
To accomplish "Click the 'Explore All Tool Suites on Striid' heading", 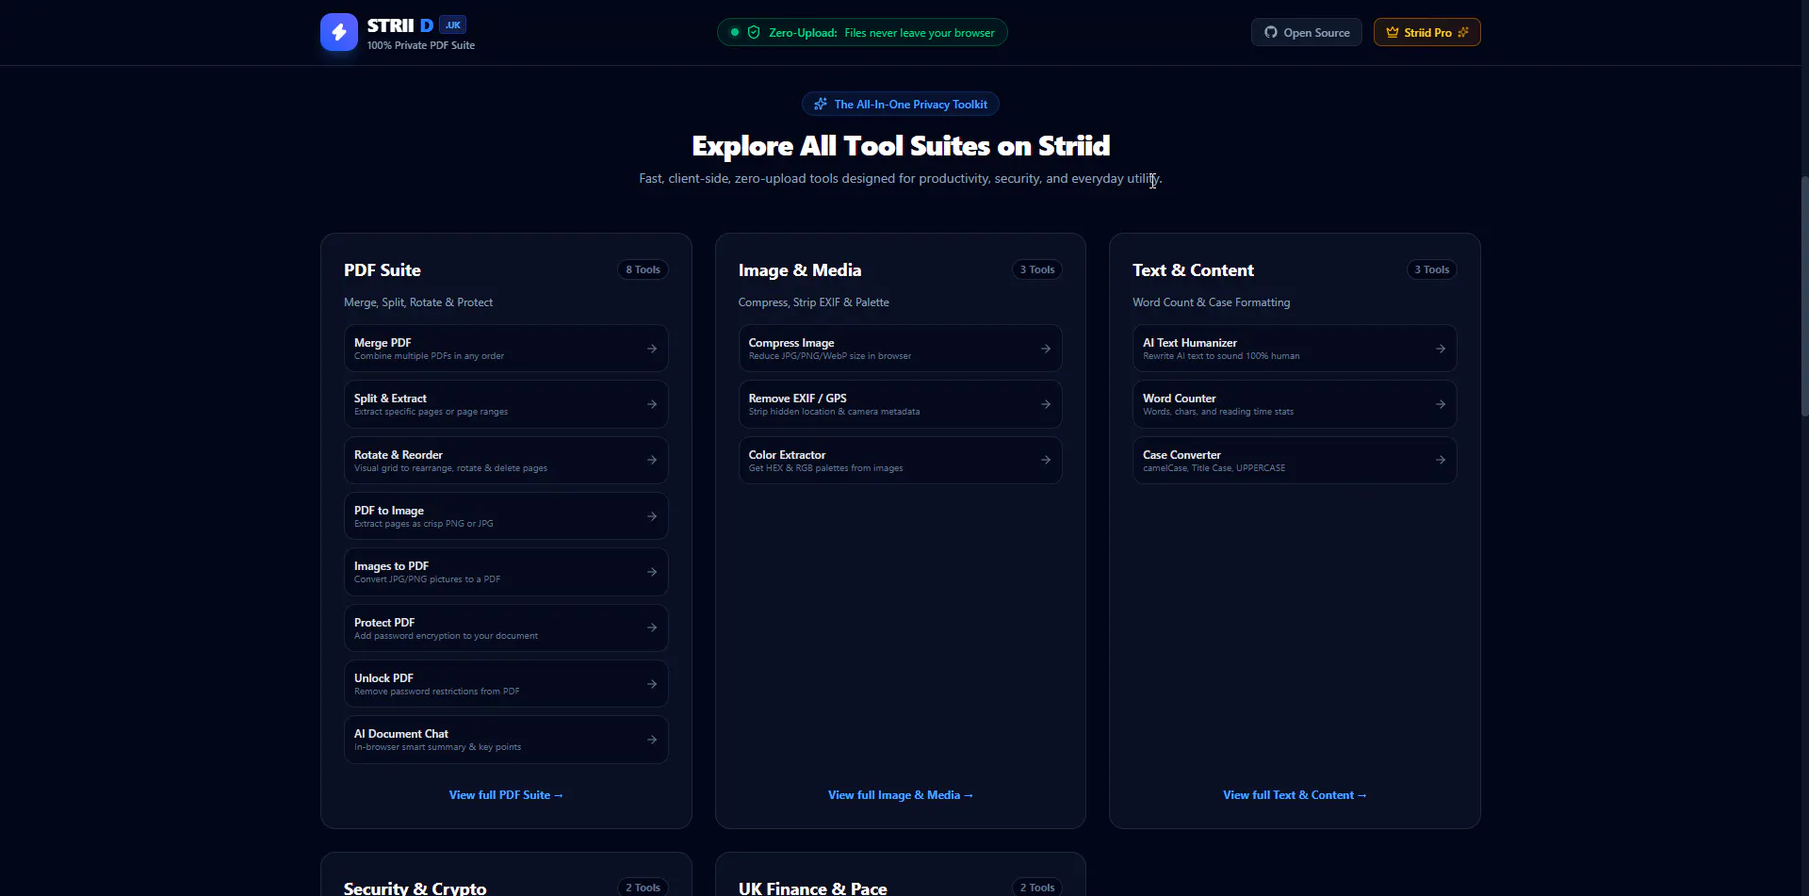I will coord(901,146).
